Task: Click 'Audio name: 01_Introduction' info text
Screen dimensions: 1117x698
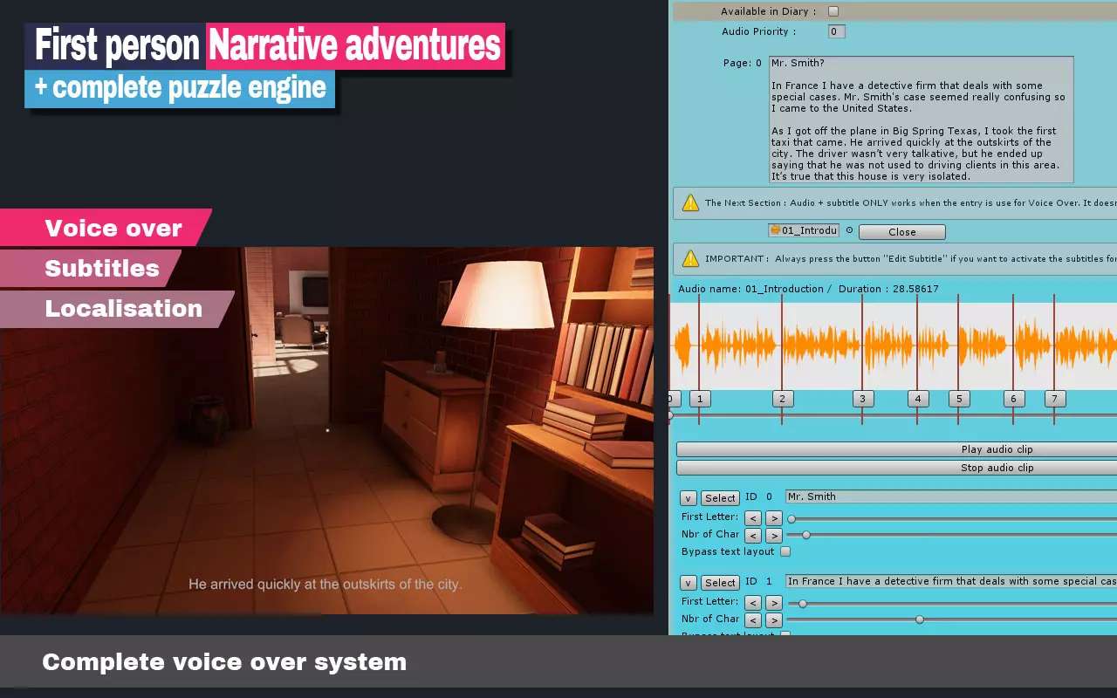Action: tap(808, 289)
